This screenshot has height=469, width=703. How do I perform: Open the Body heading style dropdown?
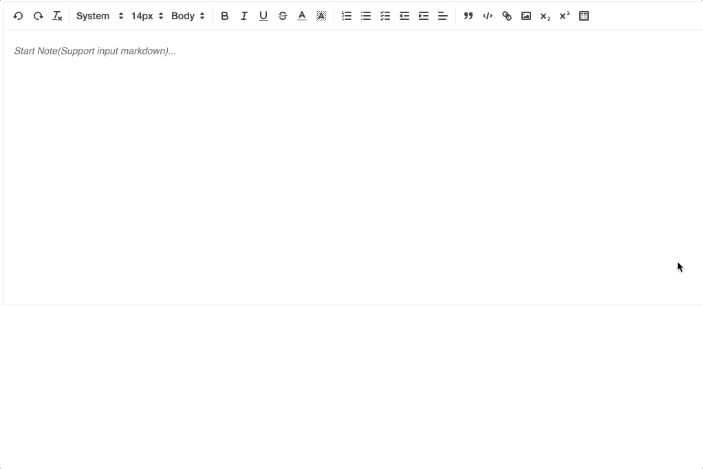188,16
